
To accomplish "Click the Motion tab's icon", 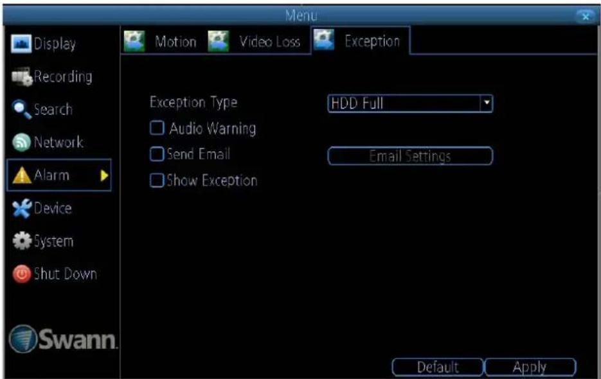I will click(134, 41).
